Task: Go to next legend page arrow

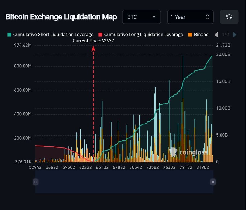Action: tap(235, 35)
